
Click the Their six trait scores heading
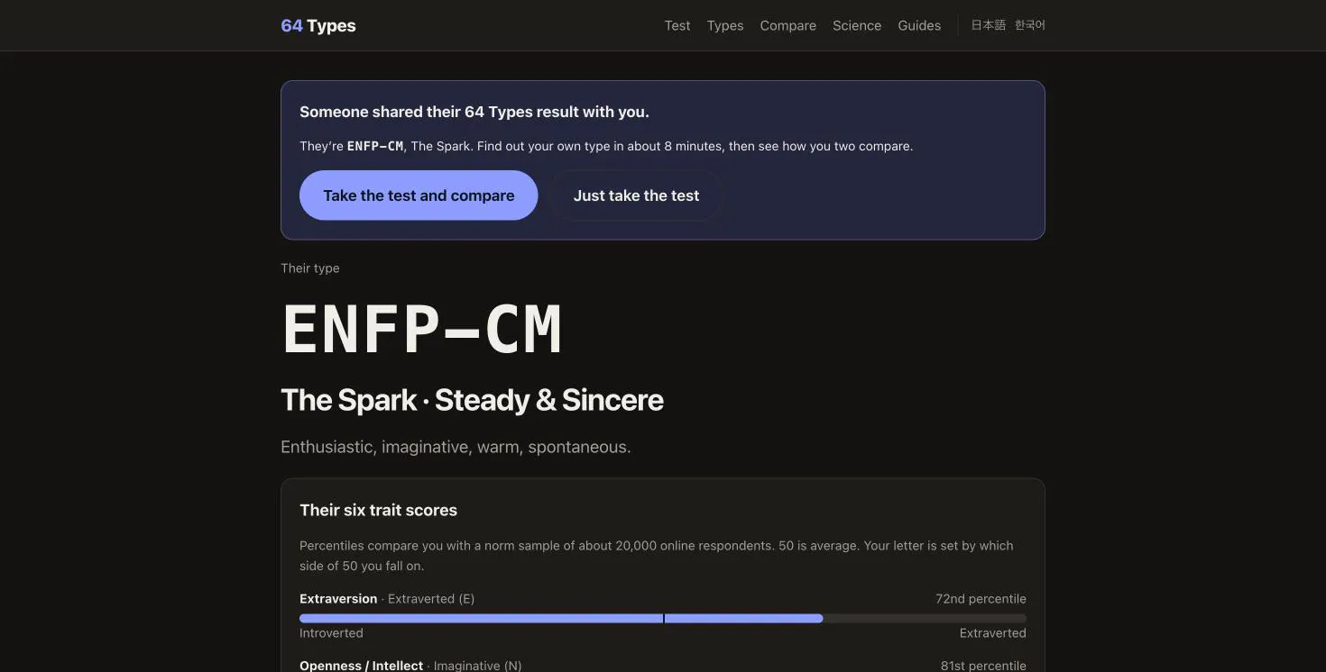pos(378,510)
